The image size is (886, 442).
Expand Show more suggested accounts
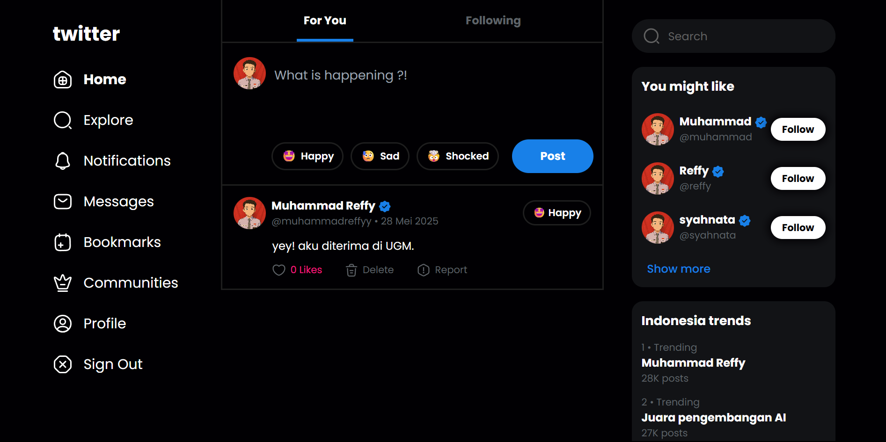click(x=679, y=268)
